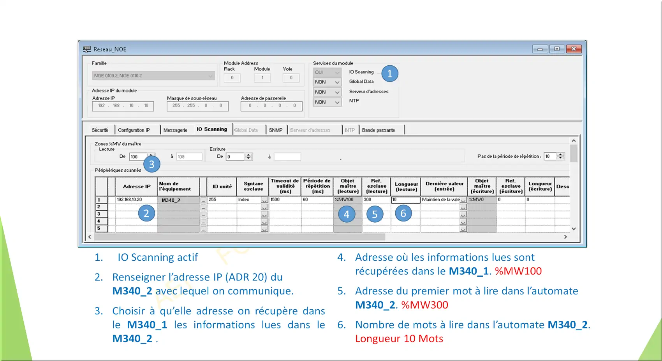
Task: Select row 5 header in scanned devices table
Action: [101, 228]
